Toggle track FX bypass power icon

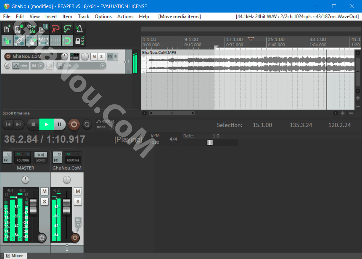pyautogui.click(x=116, y=57)
